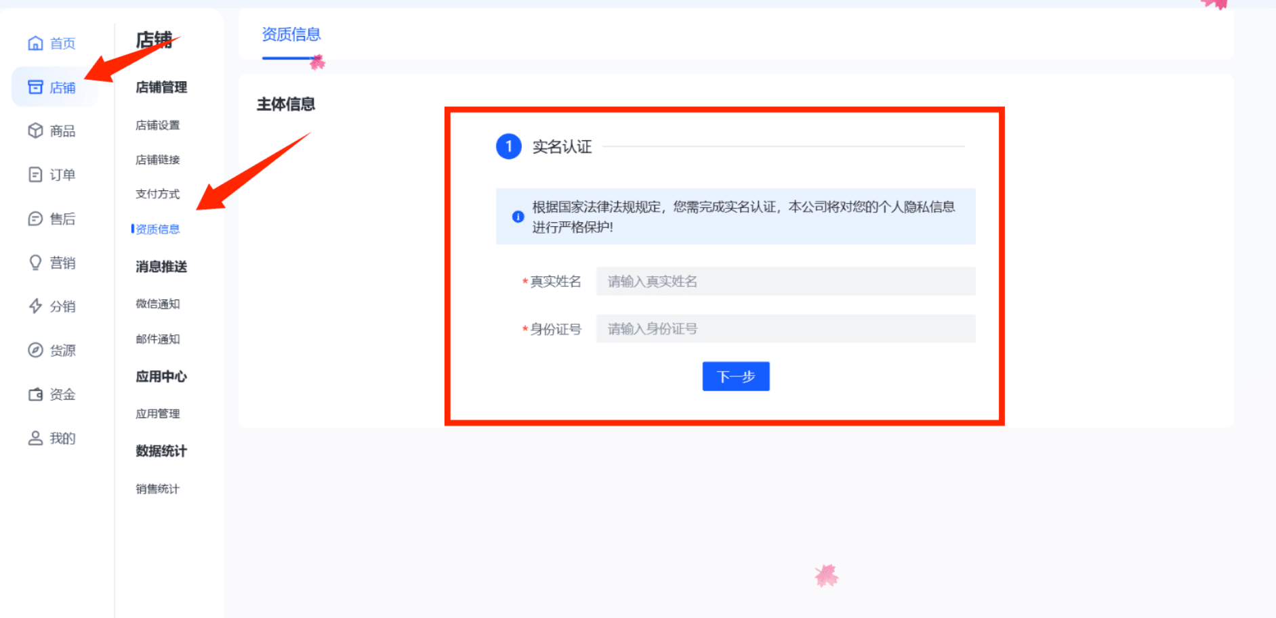Go to 订单 menu label
The image size is (1276, 618).
(62, 175)
